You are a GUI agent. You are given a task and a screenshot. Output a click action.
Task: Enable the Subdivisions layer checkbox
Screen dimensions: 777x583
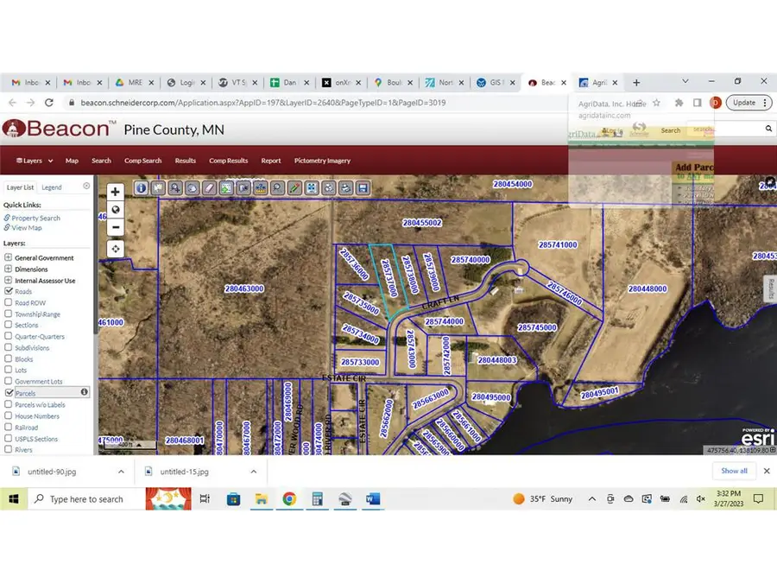[x=9, y=348]
